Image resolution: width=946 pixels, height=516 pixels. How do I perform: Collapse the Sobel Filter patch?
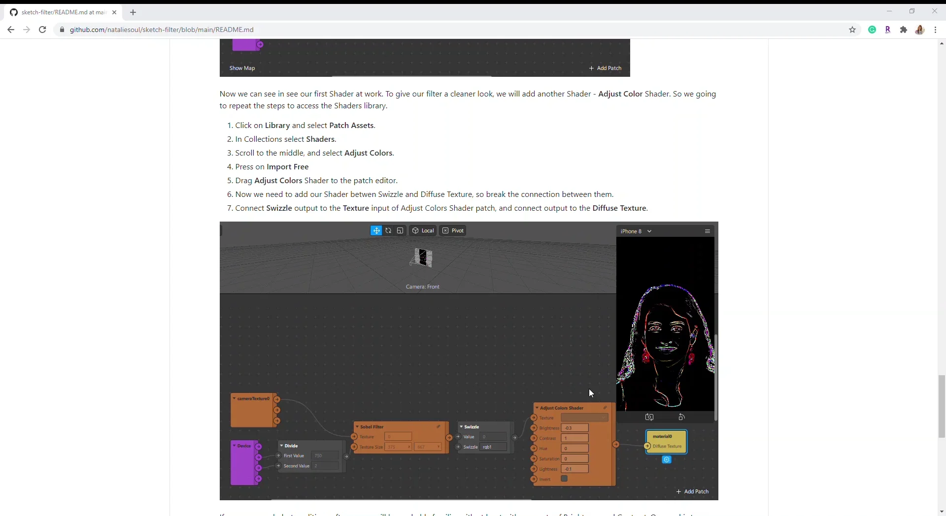pos(357,427)
